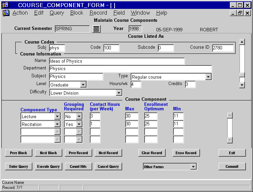Click the Subcode field containing 0
This screenshot has height=192, width=253.
point(166,48)
